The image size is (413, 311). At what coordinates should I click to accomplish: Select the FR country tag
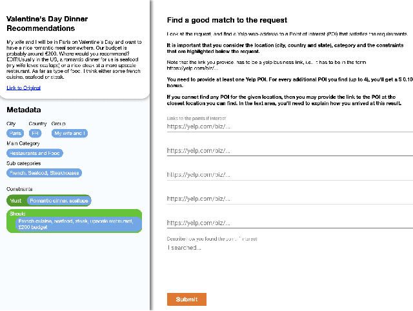35,133
